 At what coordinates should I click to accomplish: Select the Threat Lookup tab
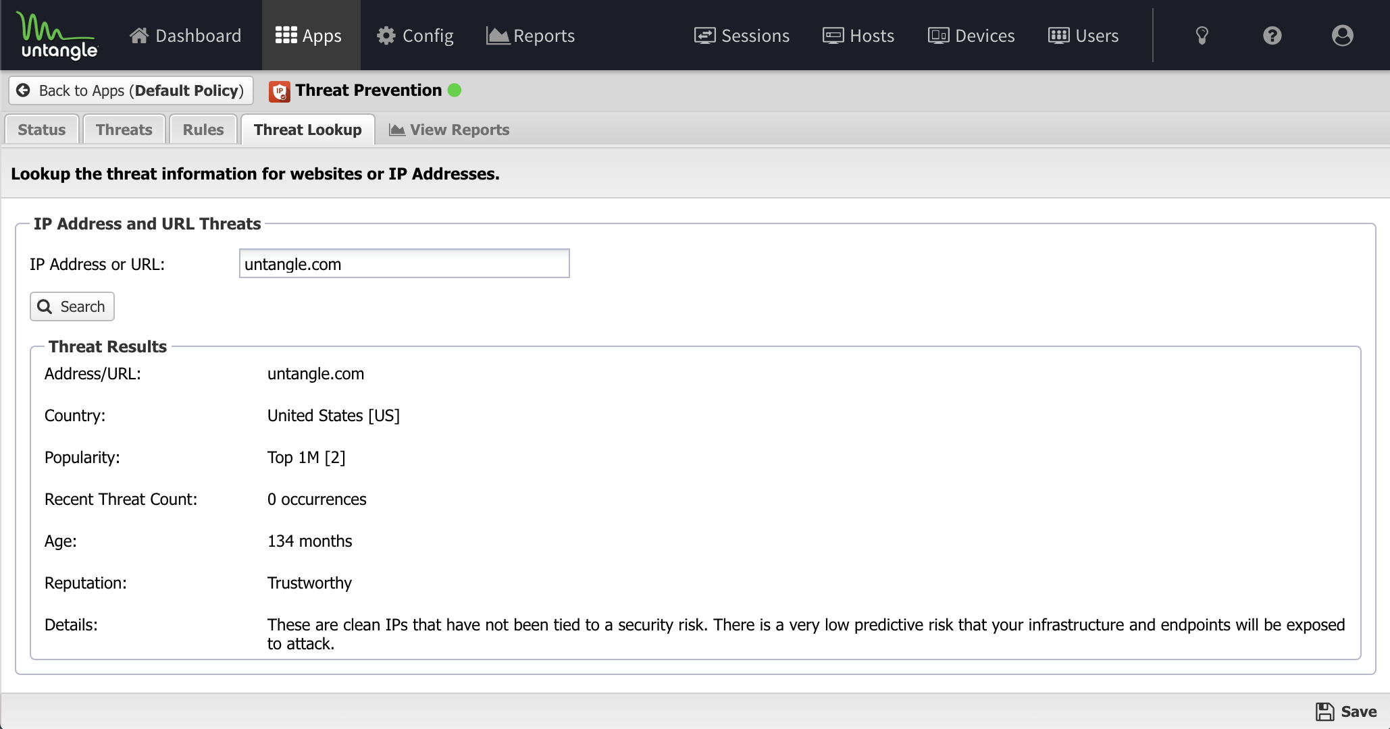coord(308,130)
